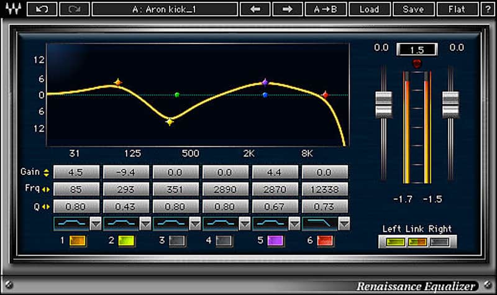Open the preset name 'A: Aron kick_1' menu
This screenshot has height=295, width=497.
[165, 9]
